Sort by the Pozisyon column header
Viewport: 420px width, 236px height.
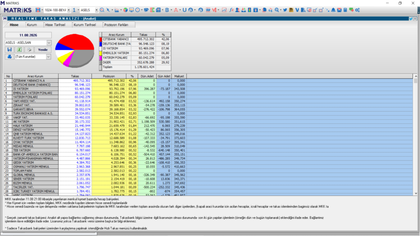[109, 76]
